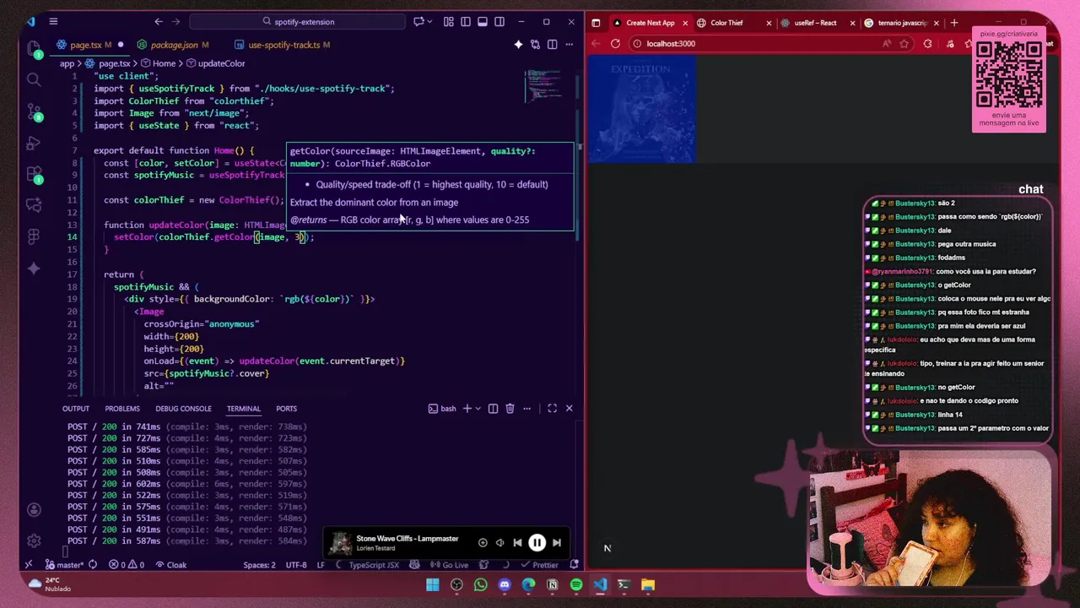
Task: Split the editor to the right
Action: 553,45
